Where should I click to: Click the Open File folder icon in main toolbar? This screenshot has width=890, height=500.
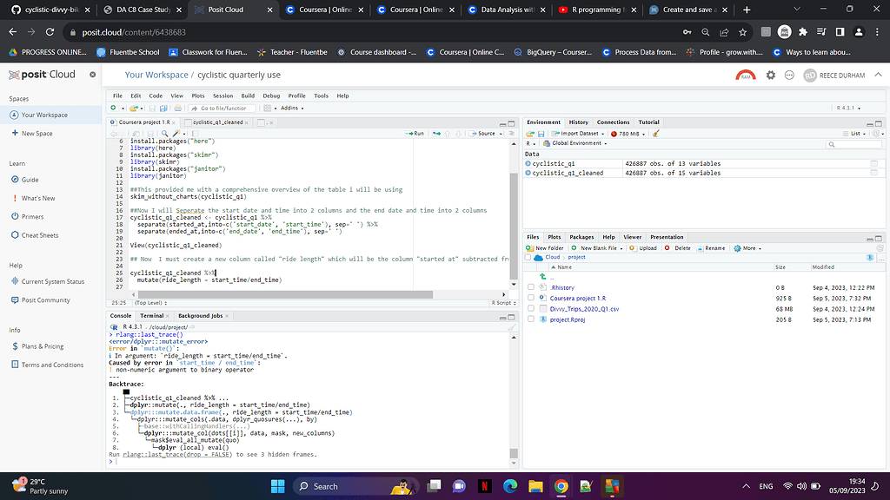click(x=133, y=108)
